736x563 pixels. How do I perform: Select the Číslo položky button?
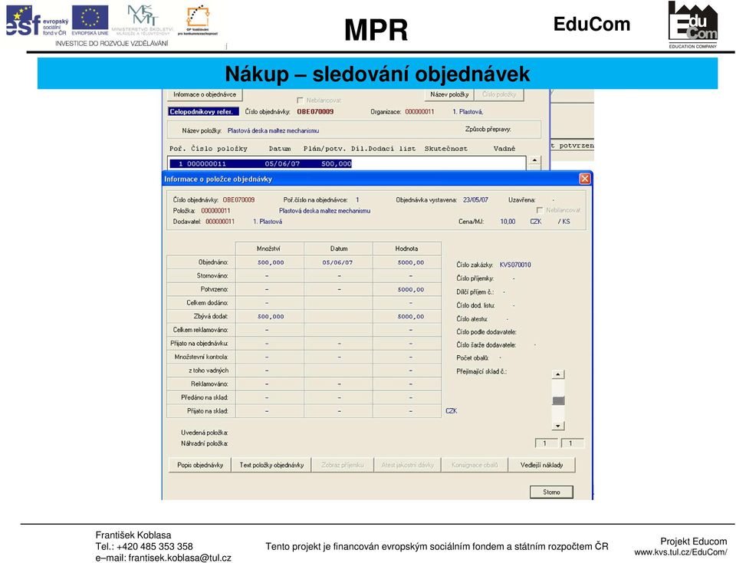coord(499,94)
